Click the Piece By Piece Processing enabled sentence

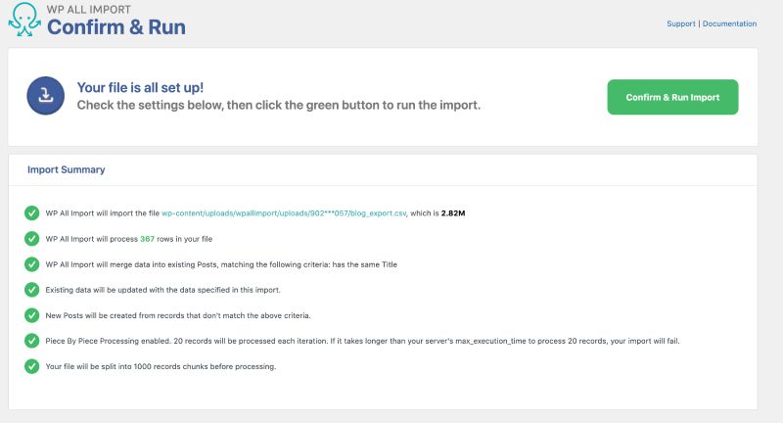362,341
